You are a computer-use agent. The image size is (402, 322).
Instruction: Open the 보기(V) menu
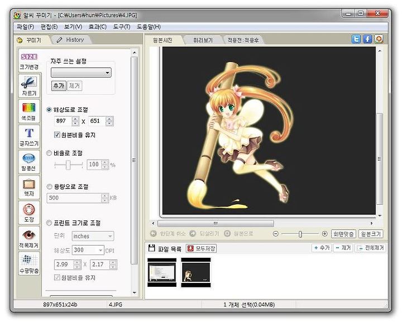coord(73,27)
